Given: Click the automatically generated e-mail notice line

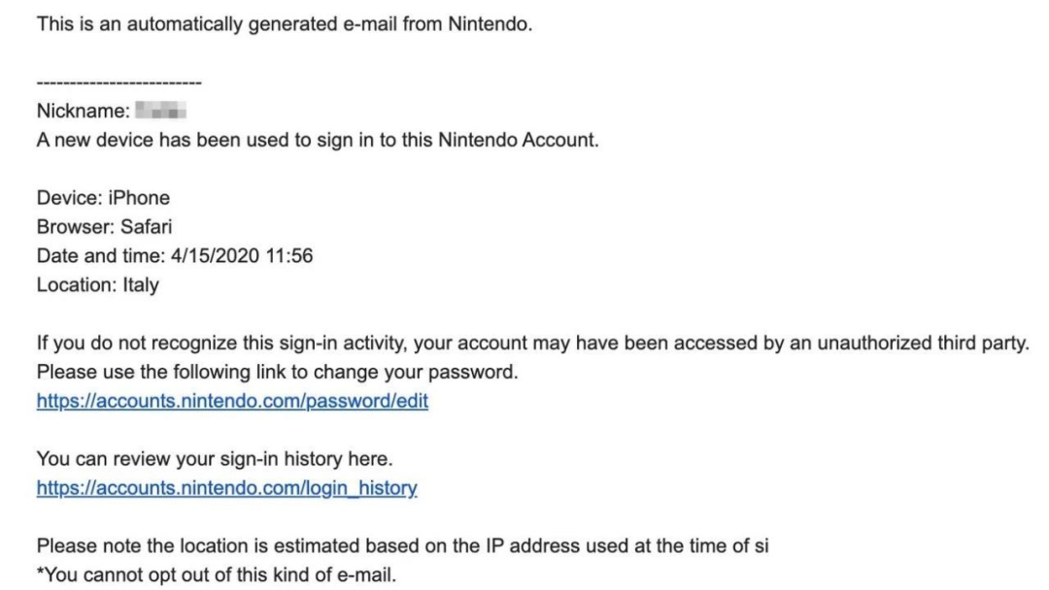Looking at the screenshot, I should click(x=285, y=24).
